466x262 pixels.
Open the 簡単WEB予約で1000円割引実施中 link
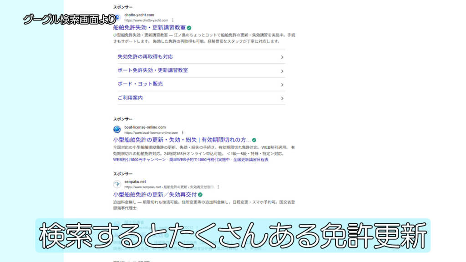[x=199, y=160]
